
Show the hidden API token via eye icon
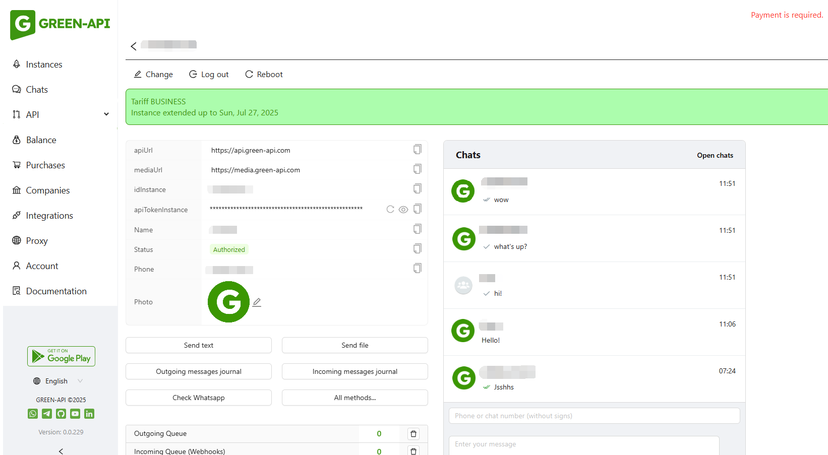click(x=403, y=209)
